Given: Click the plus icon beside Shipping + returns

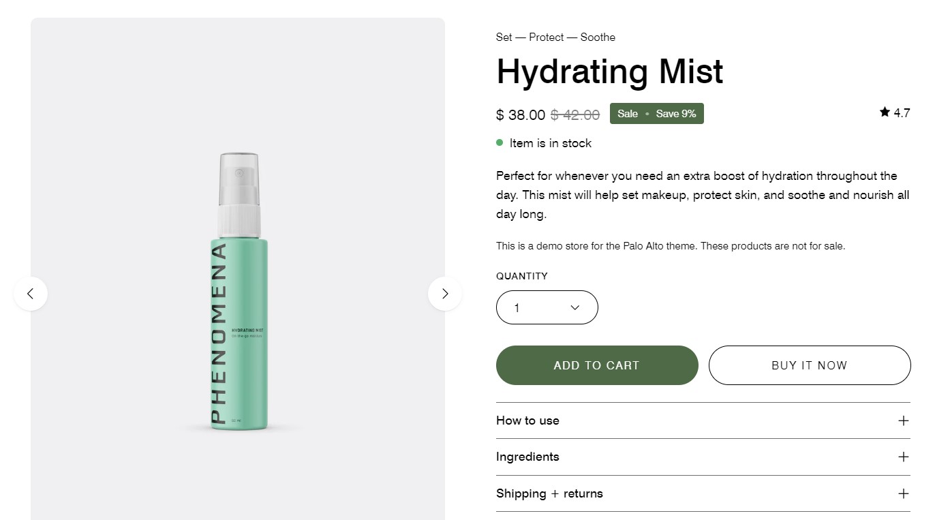Looking at the screenshot, I should pyautogui.click(x=904, y=493).
